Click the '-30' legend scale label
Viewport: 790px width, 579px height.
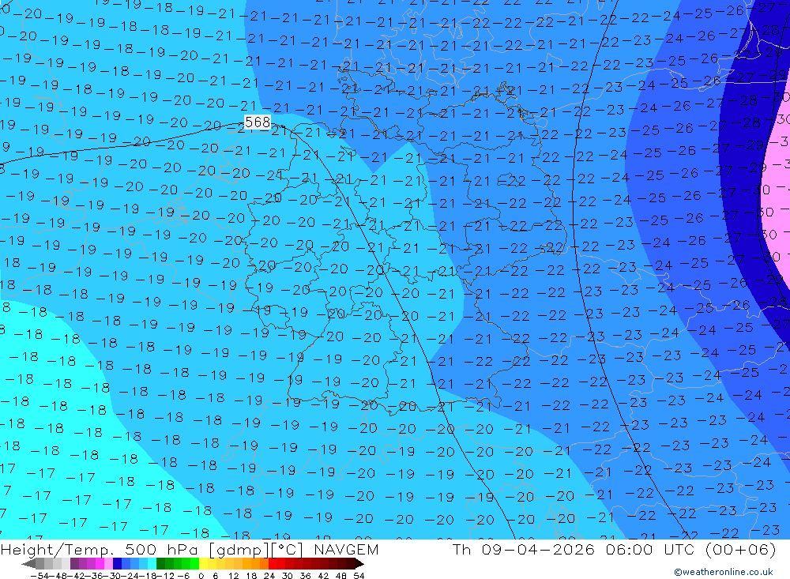[114, 576]
